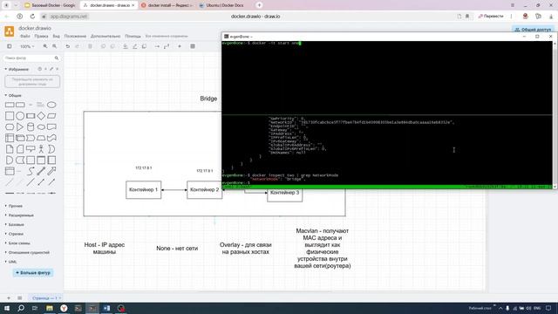The image size is (558, 314).
Task: Open the Помощь menu
Action: coord(133,37)
